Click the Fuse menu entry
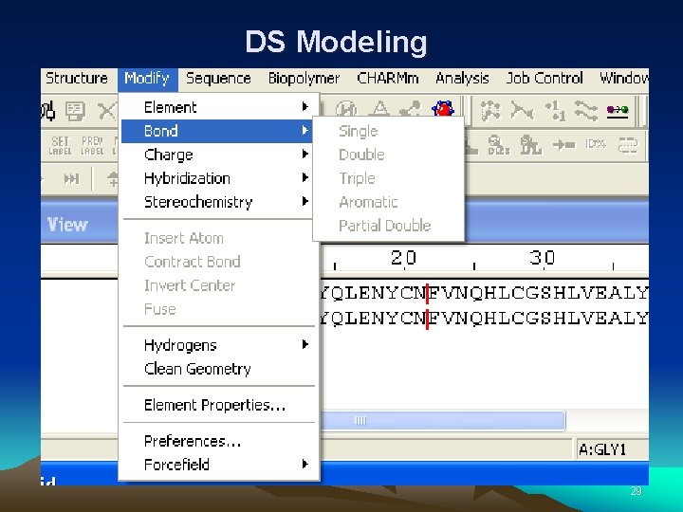The height and width of the screenshot is (512, 683). click(x=218, y=309)
